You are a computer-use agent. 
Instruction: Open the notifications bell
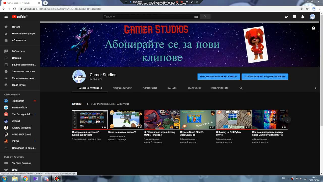(x=303, y=17)
